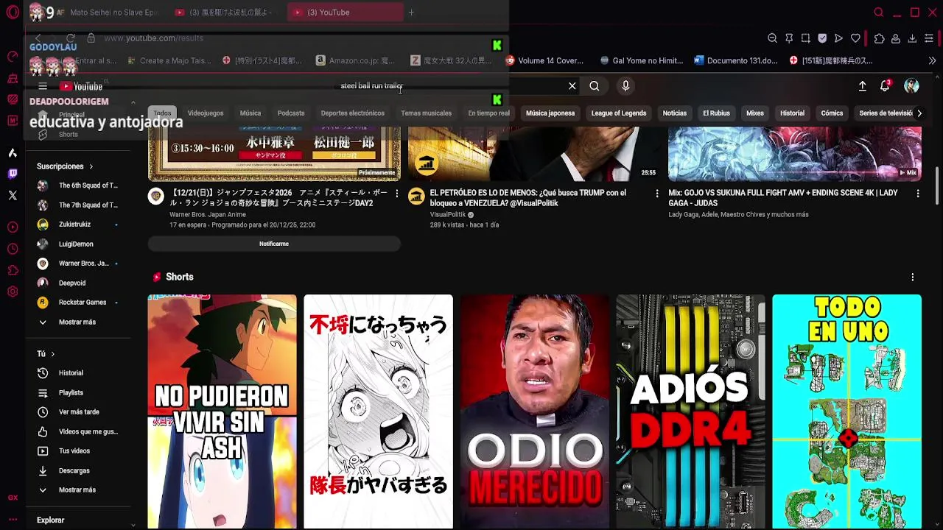Open X (Twitter) panel in sidebar

13,196
